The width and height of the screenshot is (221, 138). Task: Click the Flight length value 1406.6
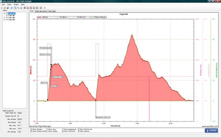20,113
